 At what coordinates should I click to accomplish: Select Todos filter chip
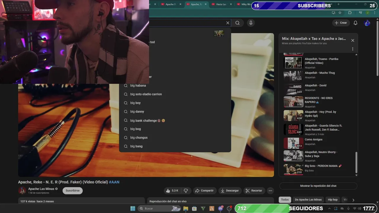285,200
